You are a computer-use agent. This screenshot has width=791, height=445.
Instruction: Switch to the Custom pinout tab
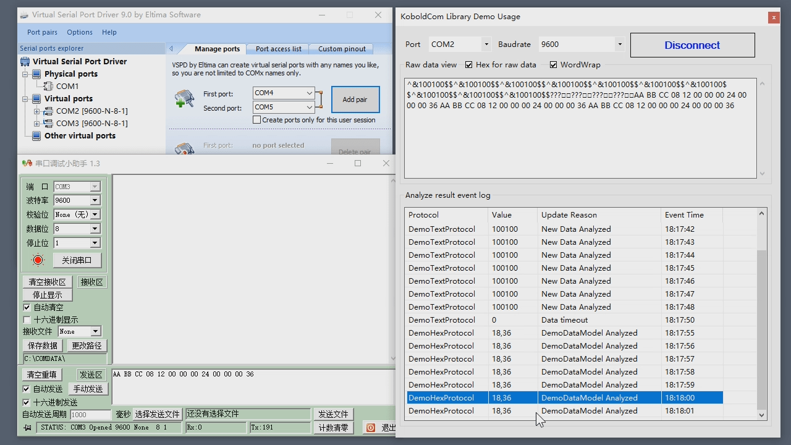click(342, 49)
